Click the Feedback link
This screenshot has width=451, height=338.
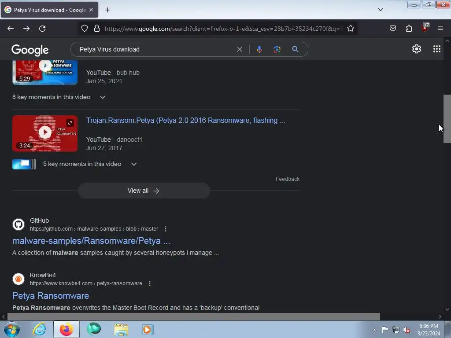(x=287, y=179)
